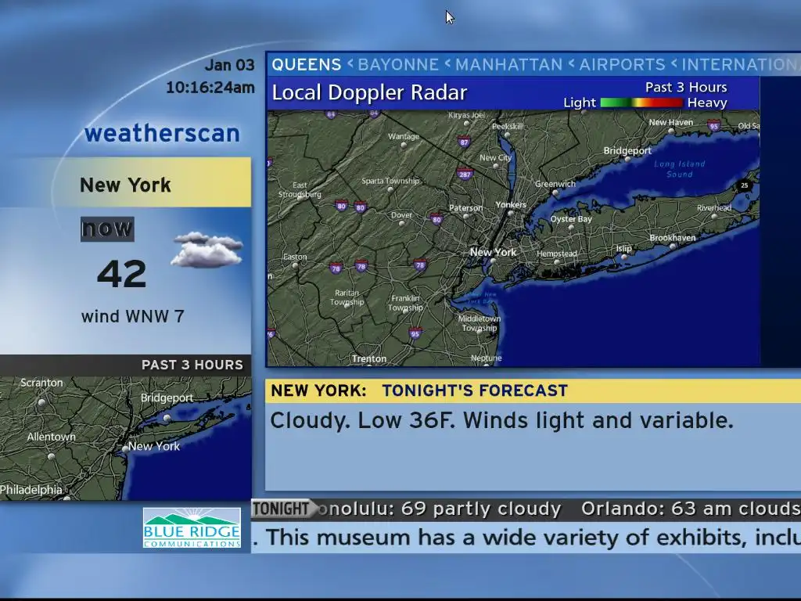
Task: Click Route 25 marker on Long Island
Action: coord(745,185)
